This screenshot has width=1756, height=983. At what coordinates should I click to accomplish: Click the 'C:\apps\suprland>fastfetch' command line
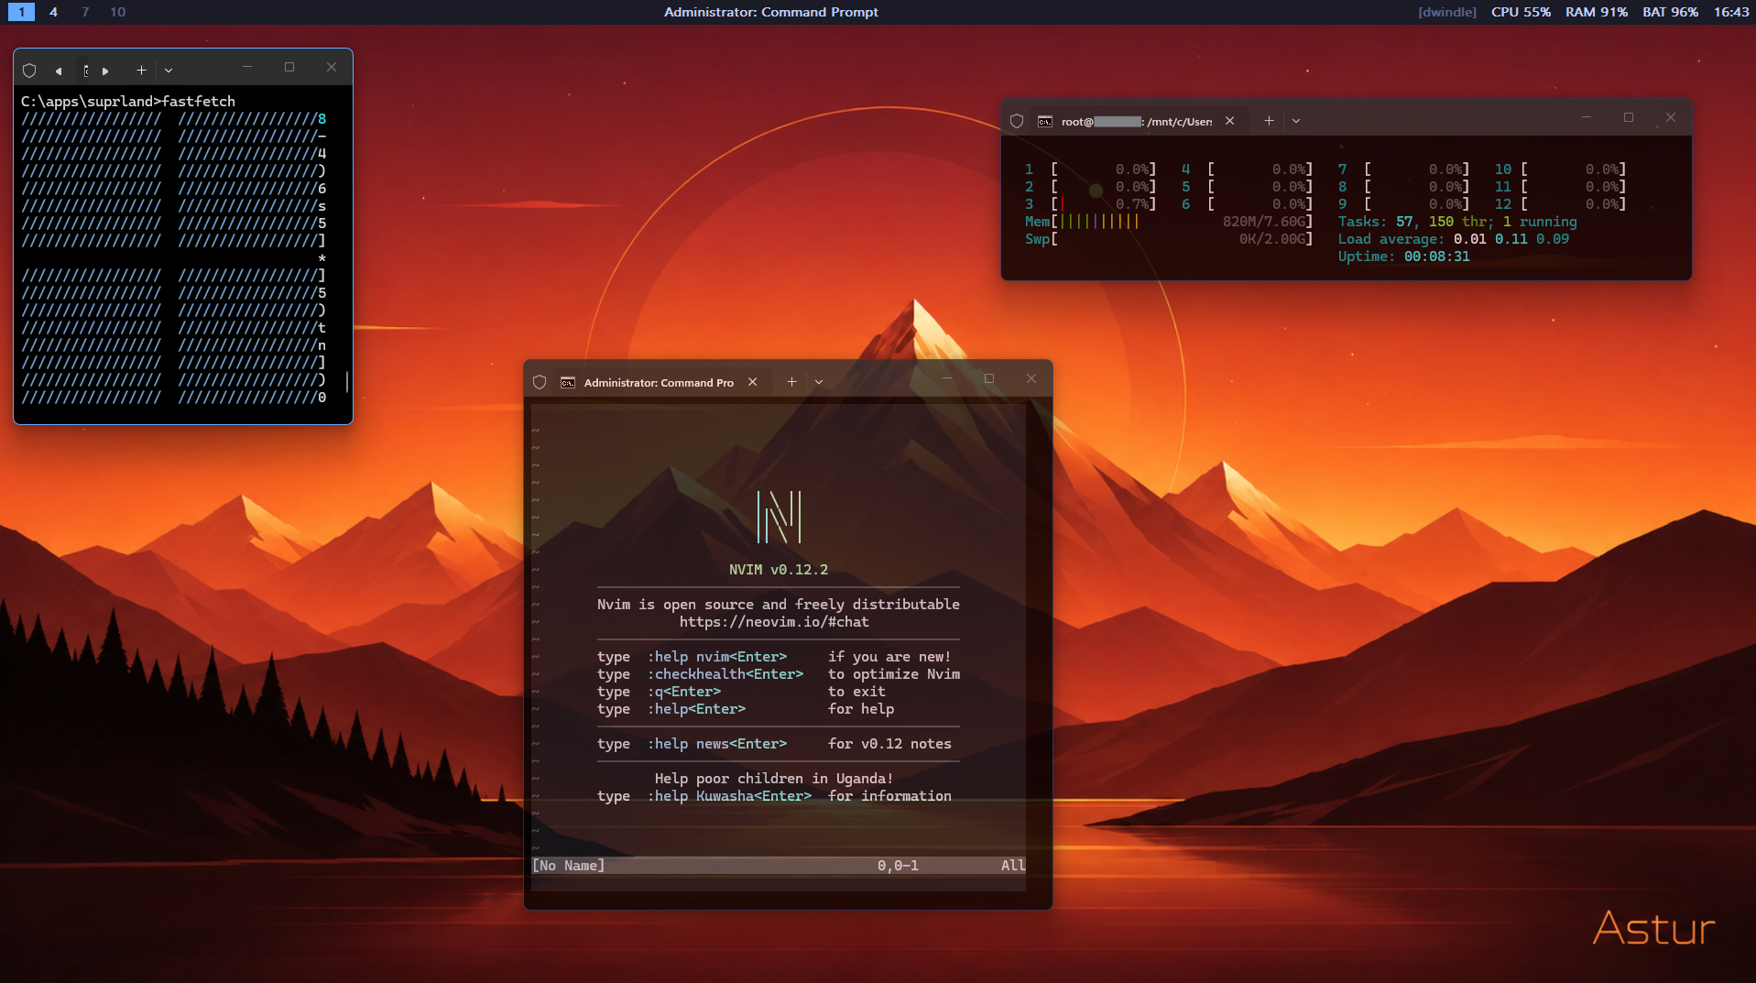pos(128,102)
